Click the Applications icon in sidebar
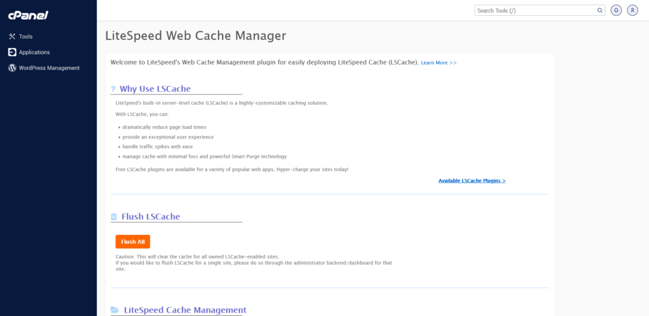Screen dimensions: 649x316 (x=12, y=53)
